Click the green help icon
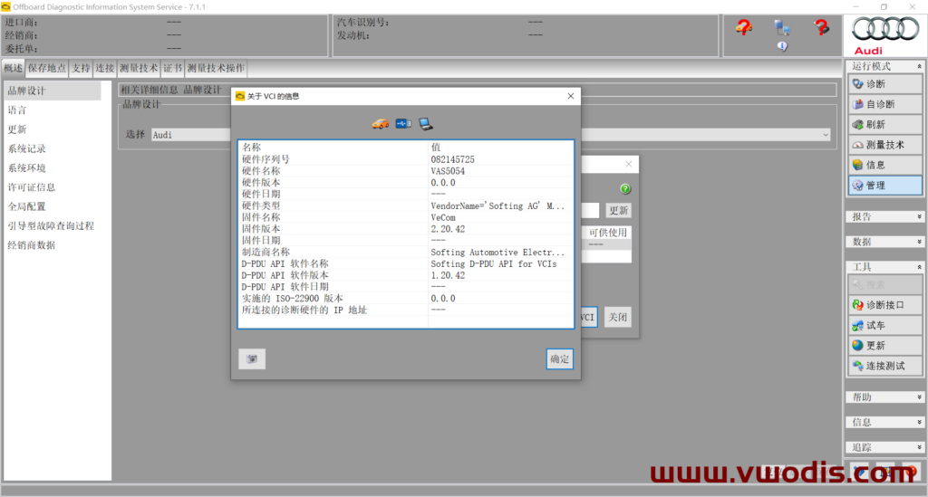 click(x=625, y=189)
